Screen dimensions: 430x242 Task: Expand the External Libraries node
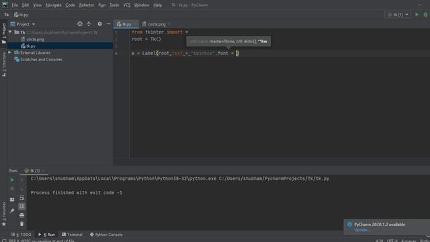point(10,52)
